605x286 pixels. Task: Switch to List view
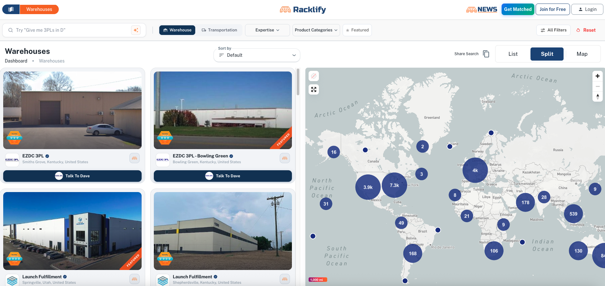coord(513,54)
